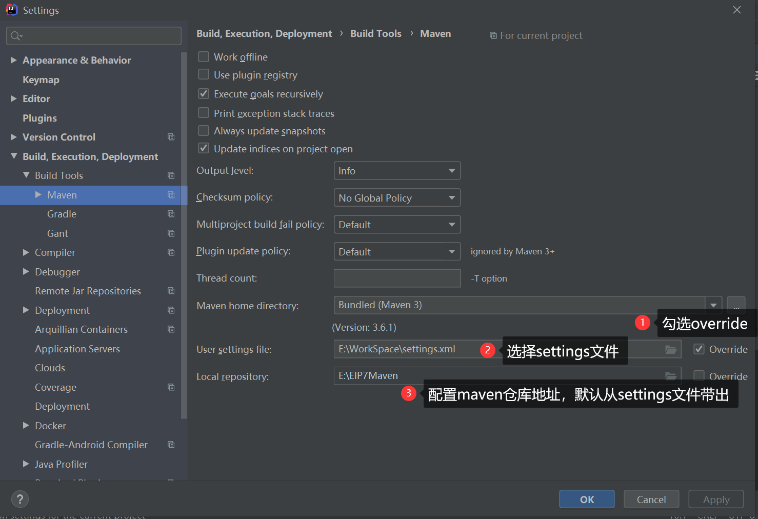Click the Thread count input field
The height and width of the screenshot is (519, 758).
coord(397,278)
